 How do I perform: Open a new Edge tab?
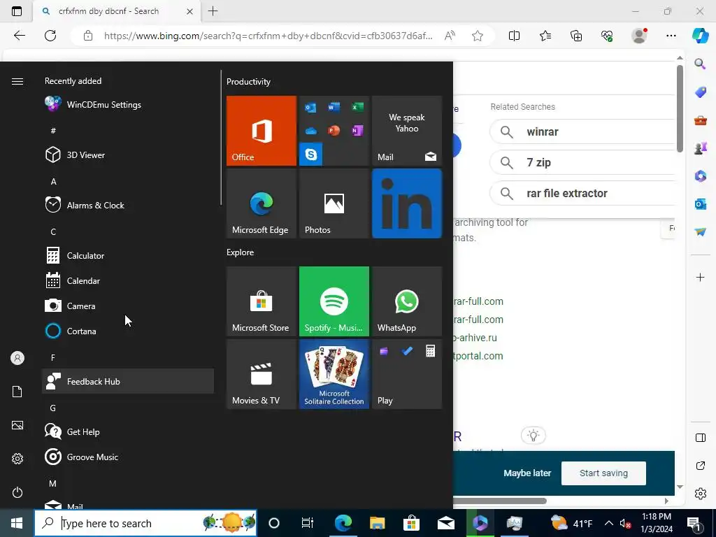tap(213, 11)
